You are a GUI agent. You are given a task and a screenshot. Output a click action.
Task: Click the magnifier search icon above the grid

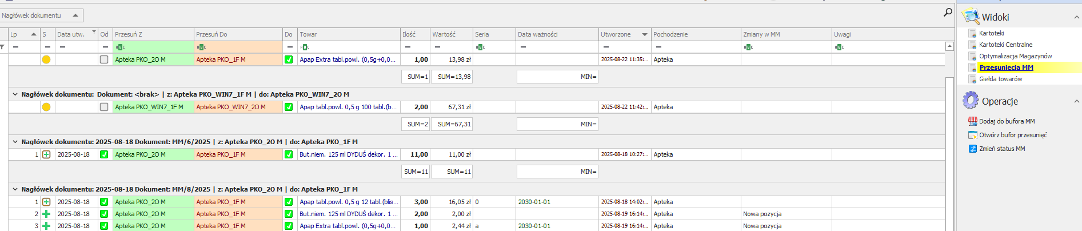click(948, 12)
